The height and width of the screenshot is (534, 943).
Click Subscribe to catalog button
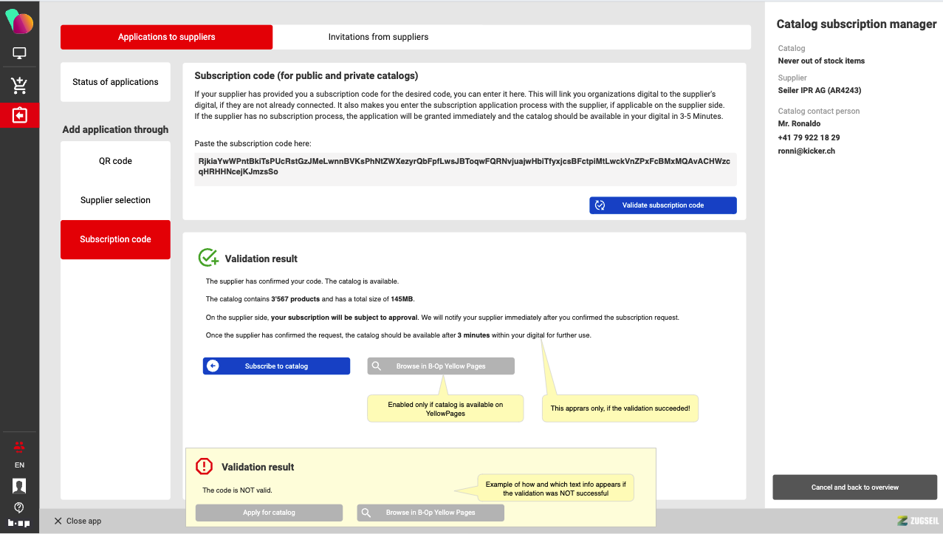pos(276,366)
